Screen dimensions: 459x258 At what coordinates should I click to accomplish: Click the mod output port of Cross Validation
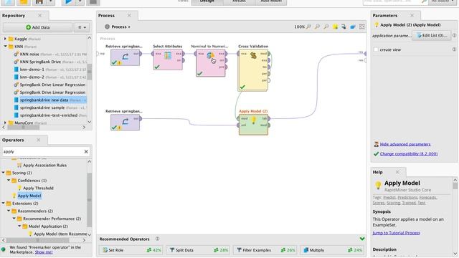pyautogui.click(x=269, y=54)
